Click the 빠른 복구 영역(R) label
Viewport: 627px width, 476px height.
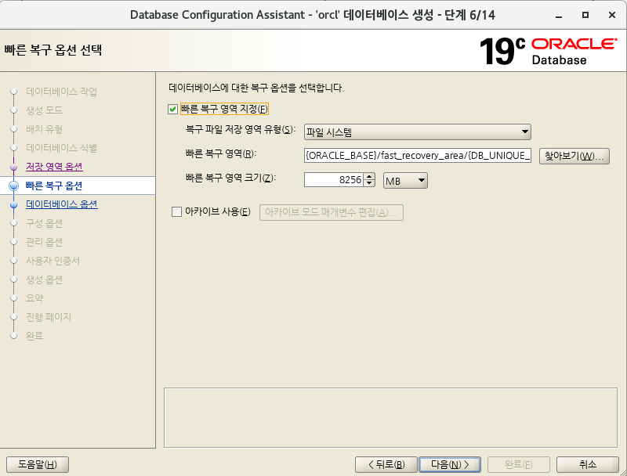pos(221,153)
